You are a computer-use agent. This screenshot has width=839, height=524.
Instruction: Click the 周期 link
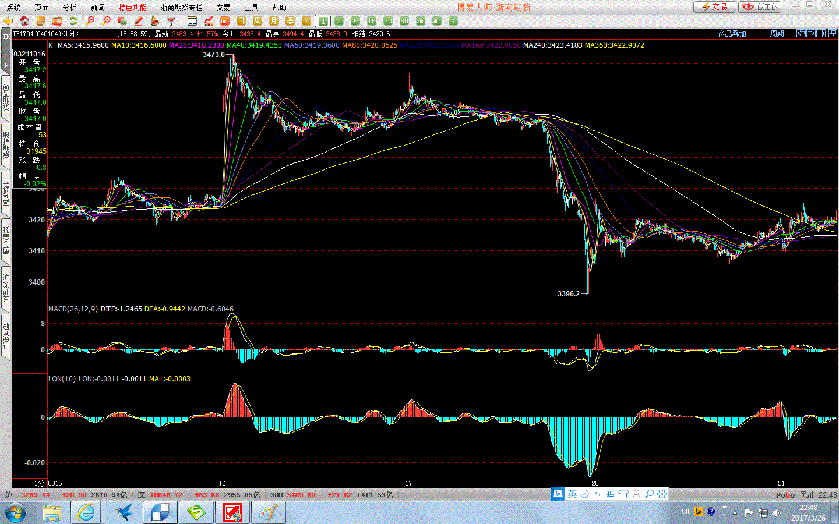777,34
